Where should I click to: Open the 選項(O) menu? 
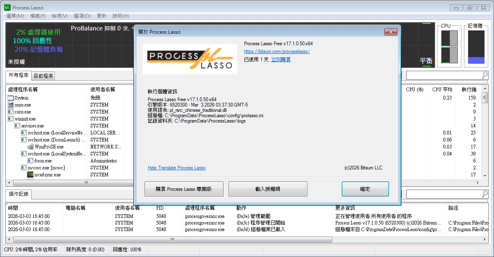pos(82,16)
